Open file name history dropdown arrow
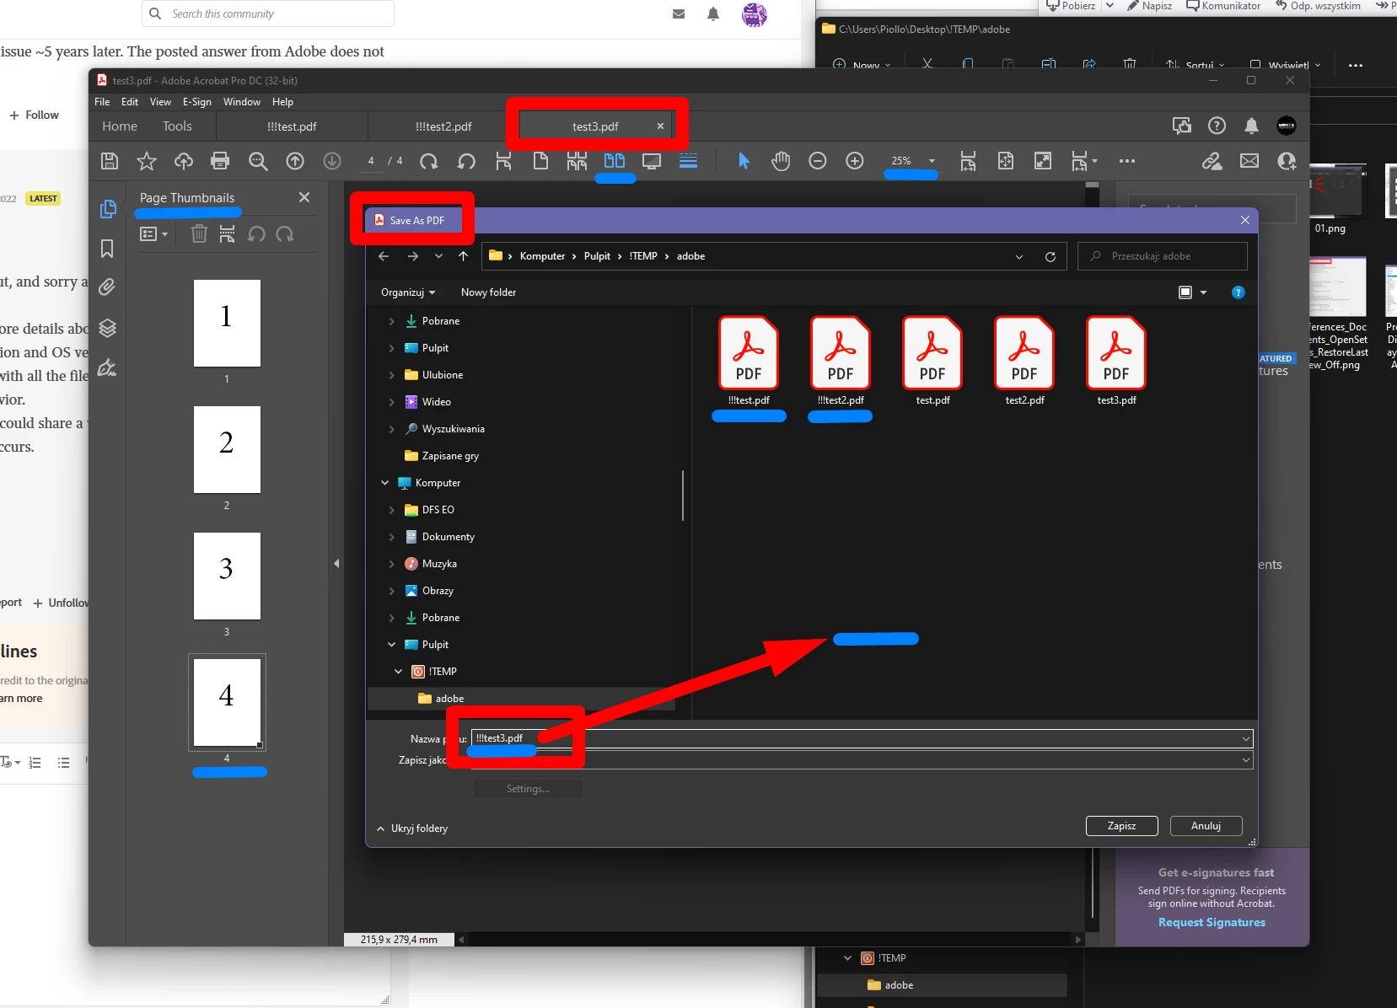 [x=1246, y=739]
